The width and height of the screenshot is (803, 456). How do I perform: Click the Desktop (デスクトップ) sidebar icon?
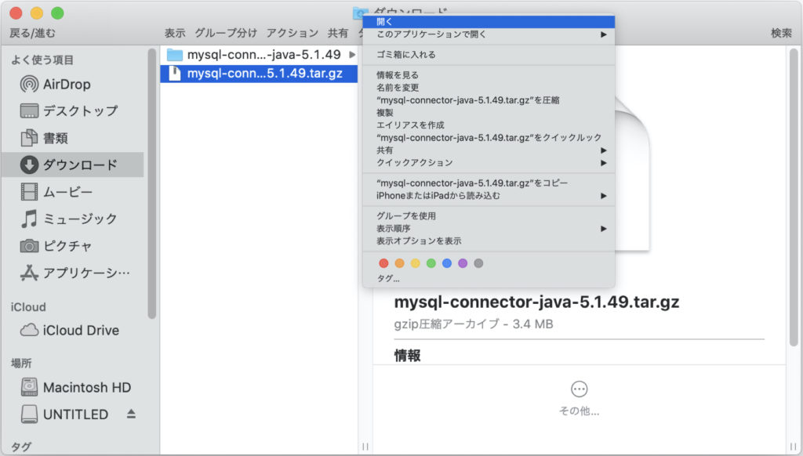tap(29, 110)
